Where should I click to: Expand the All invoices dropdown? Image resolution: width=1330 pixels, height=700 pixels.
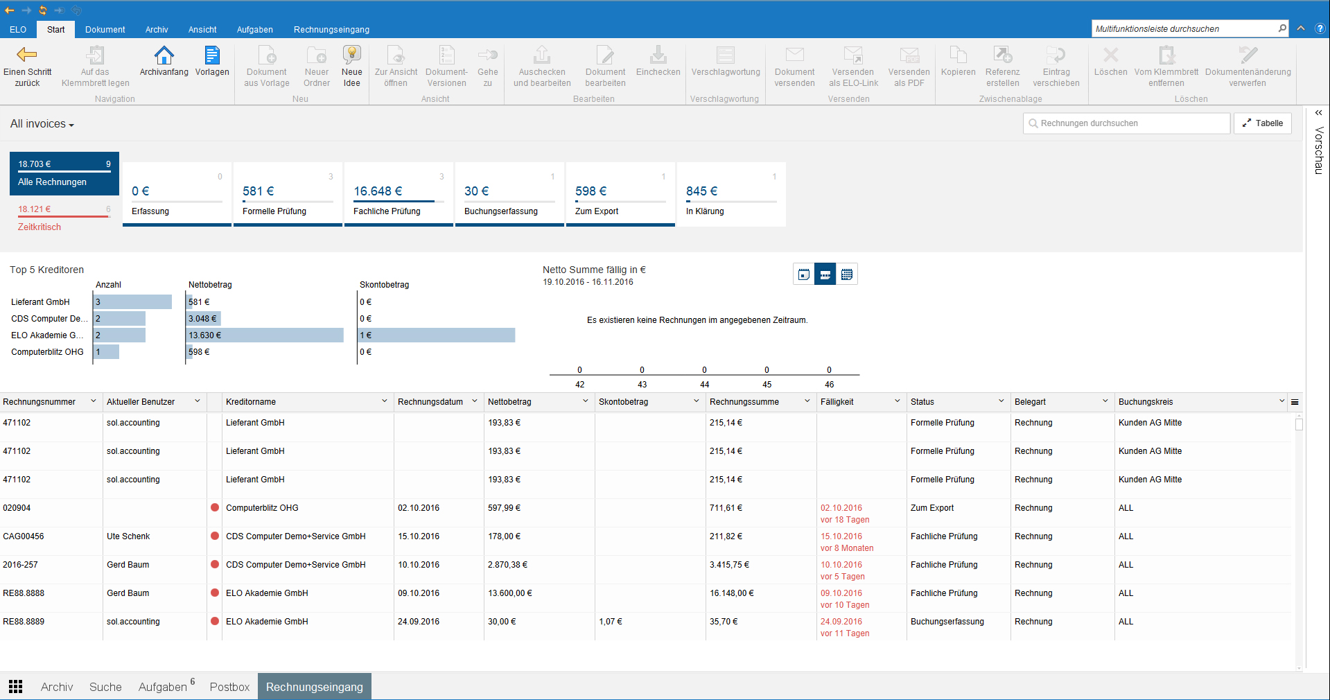42,124
